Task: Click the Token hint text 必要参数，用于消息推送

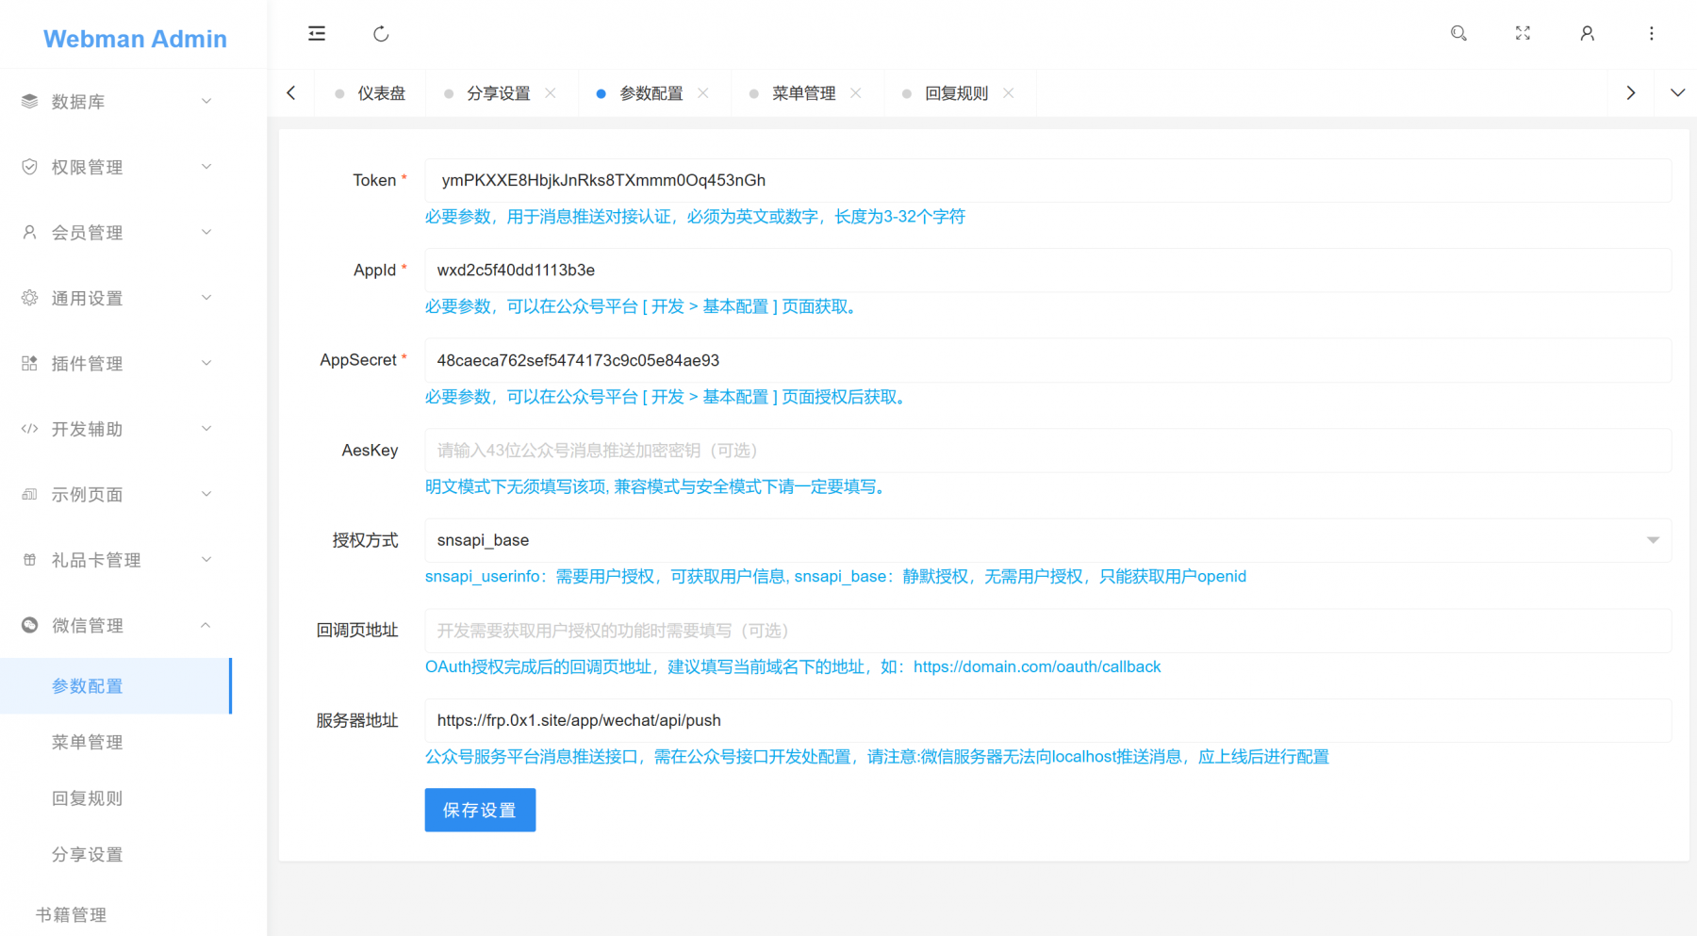Action: 695,217
